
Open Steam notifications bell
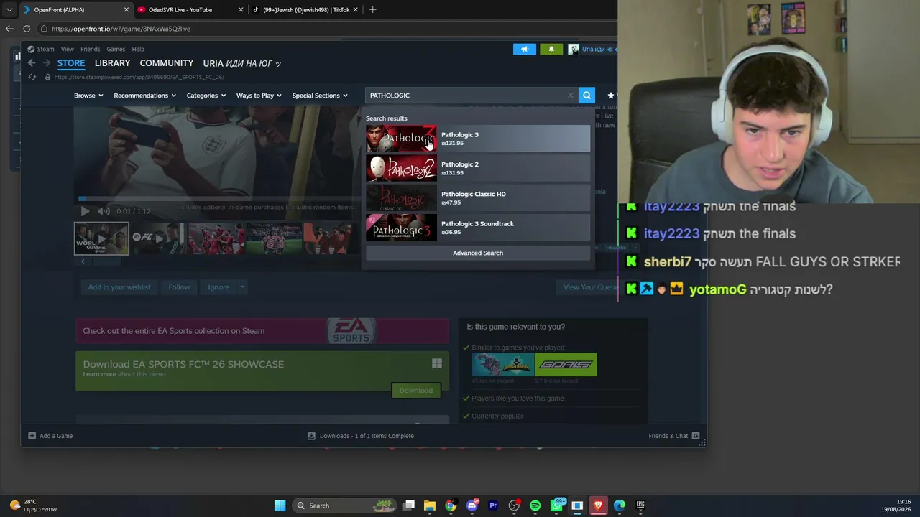coord(551,49)
